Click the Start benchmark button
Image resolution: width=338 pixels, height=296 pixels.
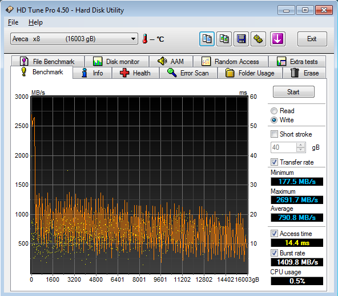click(x=293, y=92)
